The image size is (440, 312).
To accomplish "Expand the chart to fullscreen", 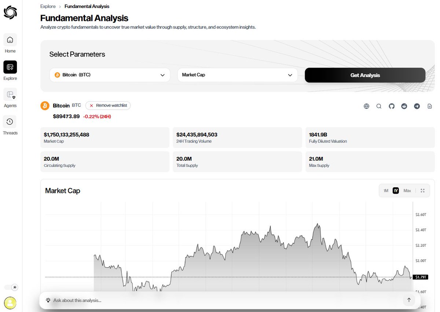I will click(x=423, y=191).
